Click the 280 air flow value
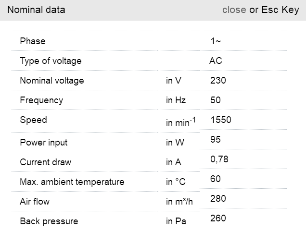Image resolution: width=306 pixels, height=243 pixels. point(218,198)
